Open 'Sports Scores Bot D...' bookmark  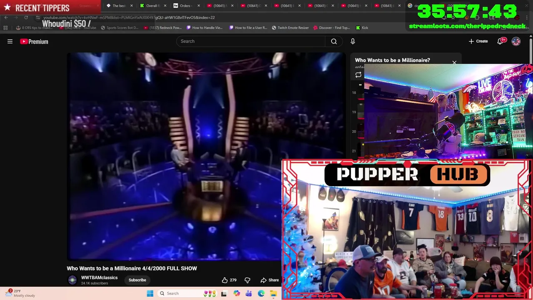coord(119,28)
